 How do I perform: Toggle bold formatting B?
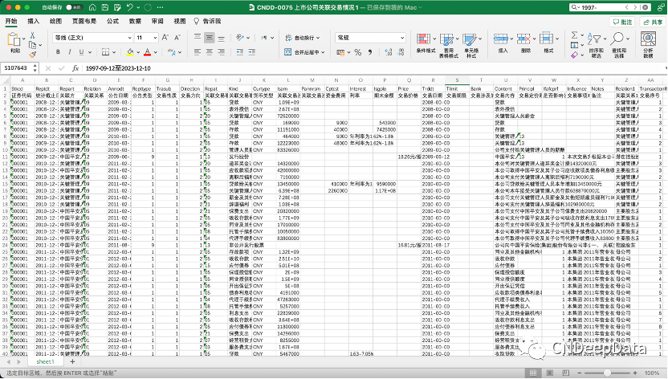click(x=58, y=52)
